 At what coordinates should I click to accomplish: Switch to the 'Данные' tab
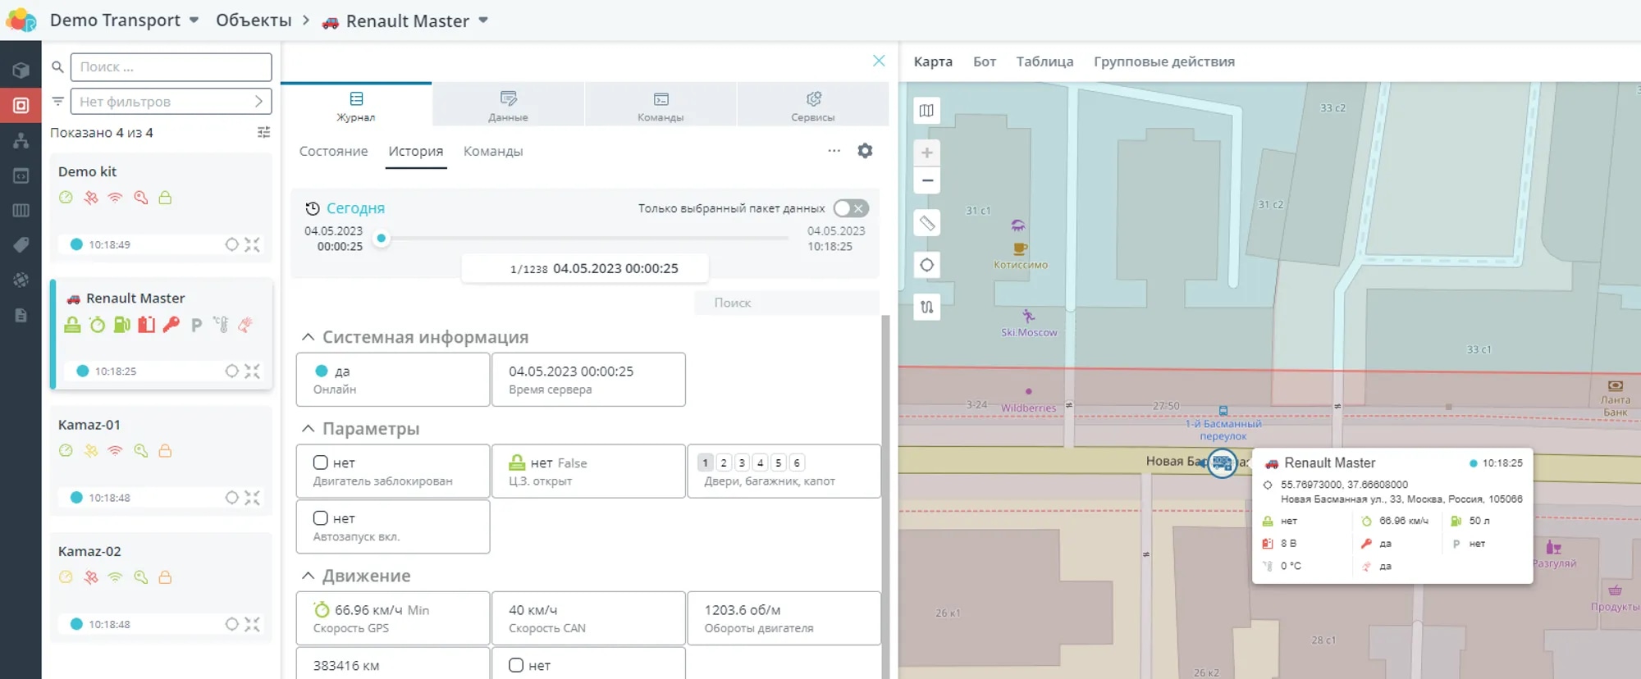click(x=508, y=106)
